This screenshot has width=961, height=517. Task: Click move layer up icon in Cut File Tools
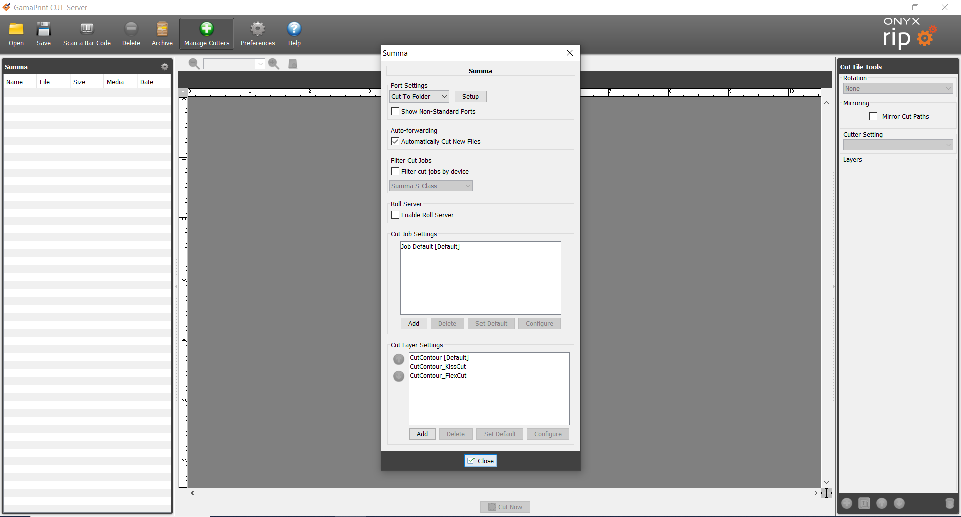point(882,503)
